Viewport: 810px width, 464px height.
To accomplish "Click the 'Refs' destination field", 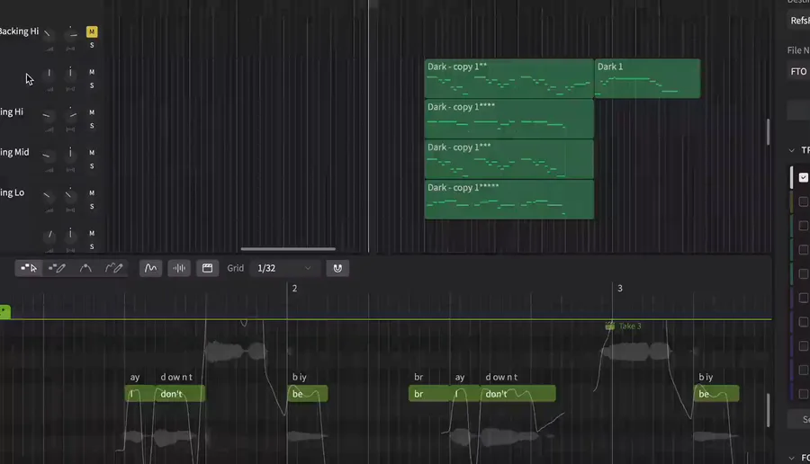I will point(798,21).
